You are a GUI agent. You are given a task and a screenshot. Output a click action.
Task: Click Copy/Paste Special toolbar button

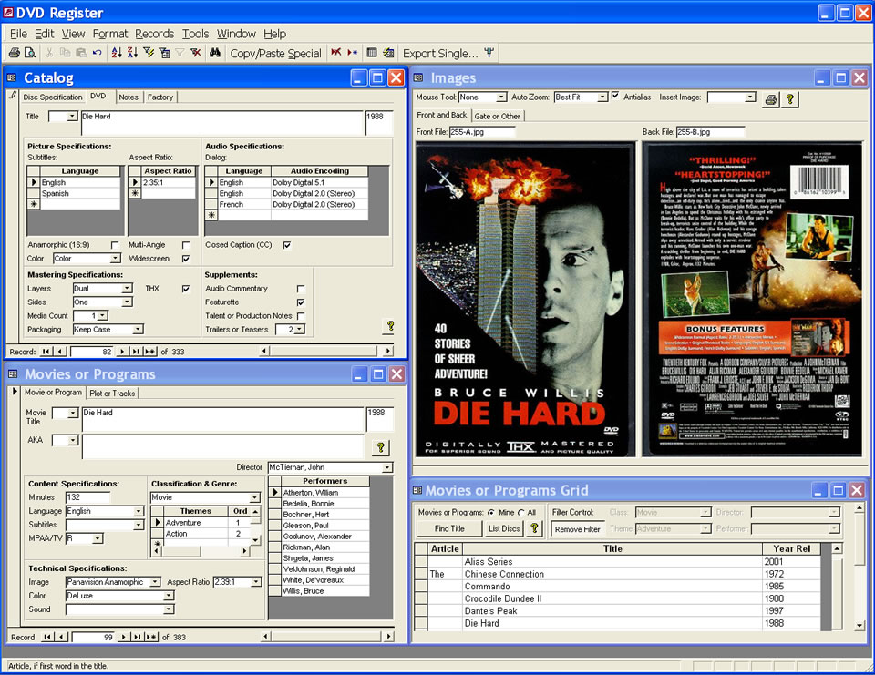coord(275,54)
